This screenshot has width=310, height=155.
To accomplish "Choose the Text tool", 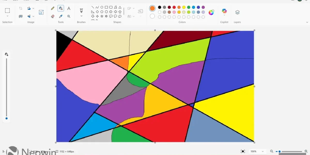I will [x=69, y=9].
